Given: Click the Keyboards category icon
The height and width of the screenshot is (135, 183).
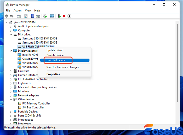Looking at the screenshot, I should tap(15, 83).
